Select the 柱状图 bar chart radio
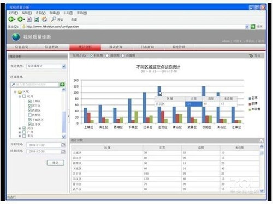The height and width of the screenshot is (204, 273). [92, 55]
